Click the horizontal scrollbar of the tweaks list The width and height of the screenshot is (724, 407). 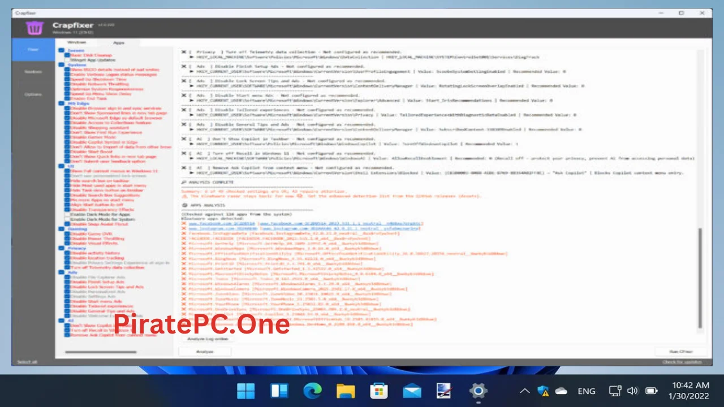click(x=102, y=352)
